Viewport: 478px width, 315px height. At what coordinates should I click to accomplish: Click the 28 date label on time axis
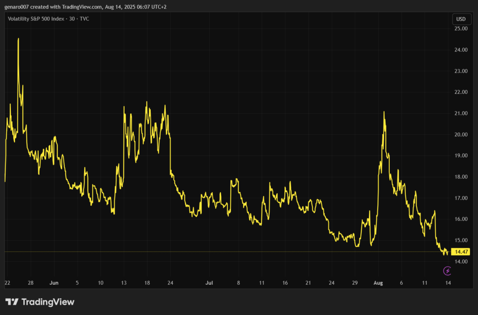30,283
